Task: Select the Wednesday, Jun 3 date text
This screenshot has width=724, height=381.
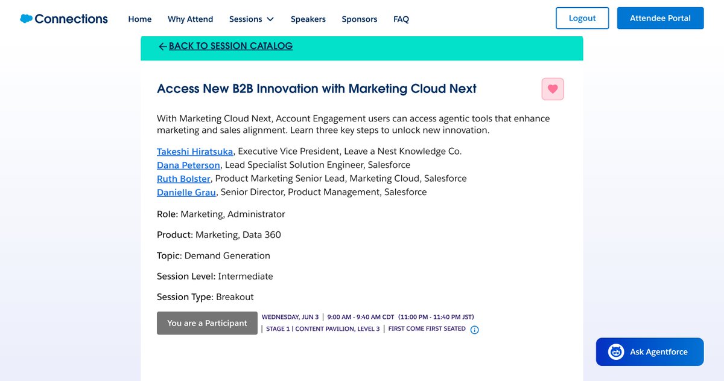Action: point(290,317)
